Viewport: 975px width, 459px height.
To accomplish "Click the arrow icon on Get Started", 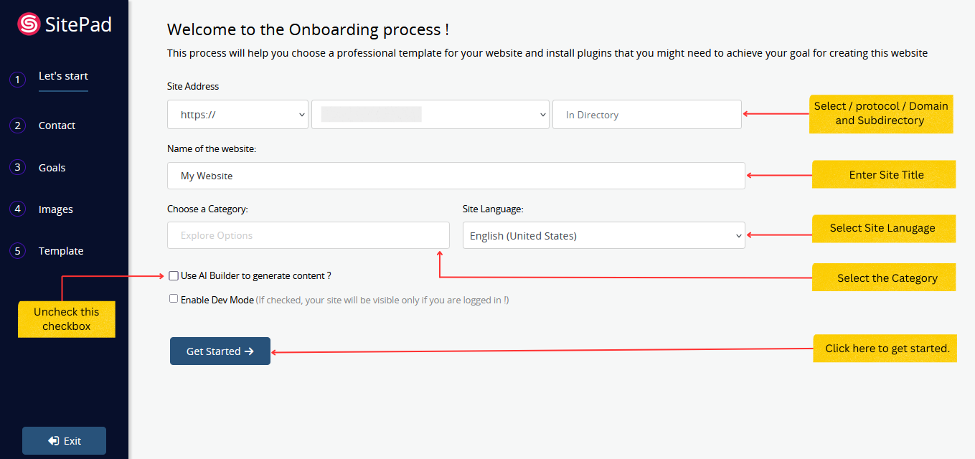I will click(x=249, y=351).
